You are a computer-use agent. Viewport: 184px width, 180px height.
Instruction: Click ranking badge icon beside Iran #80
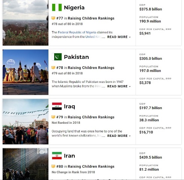pyautogui.click(x=53, y=166)
